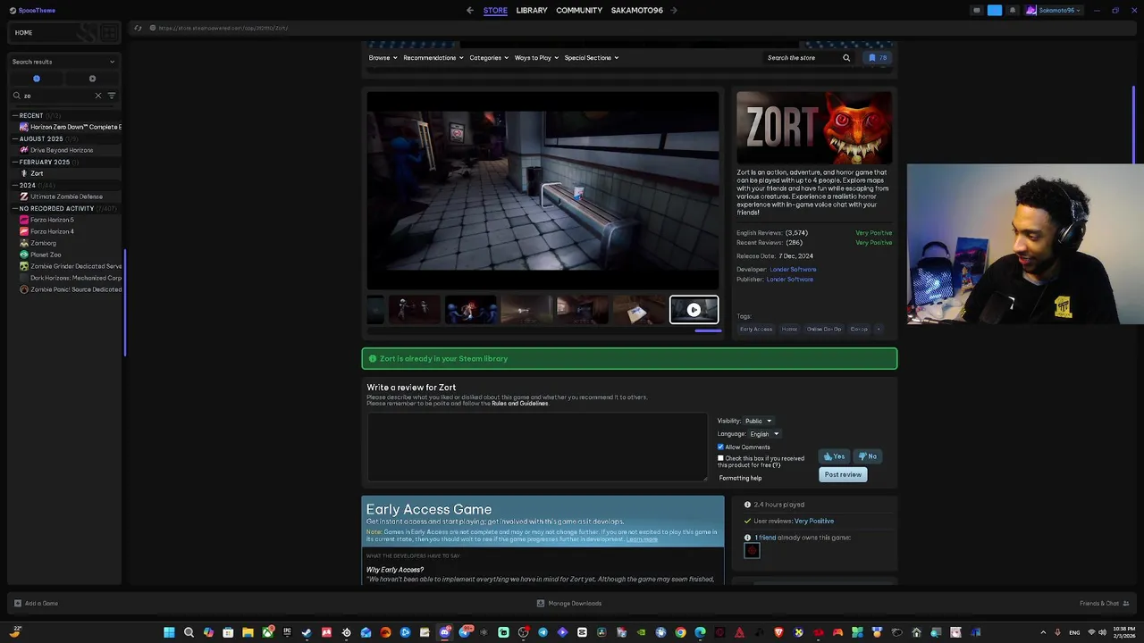The width and height of the screenshot is (1144, 643).
Task: Switch to the LIBRARY tab
Action: pos(532,11)
